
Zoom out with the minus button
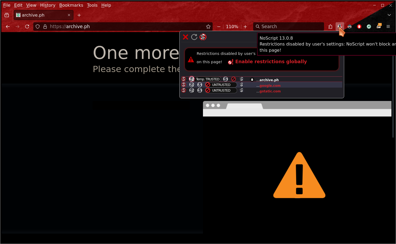(x=219, y=27)
